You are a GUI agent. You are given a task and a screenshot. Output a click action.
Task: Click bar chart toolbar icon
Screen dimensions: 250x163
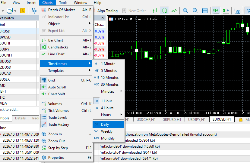[155, 11]
